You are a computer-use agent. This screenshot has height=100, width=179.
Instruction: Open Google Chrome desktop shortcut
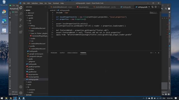coord(4,13)
